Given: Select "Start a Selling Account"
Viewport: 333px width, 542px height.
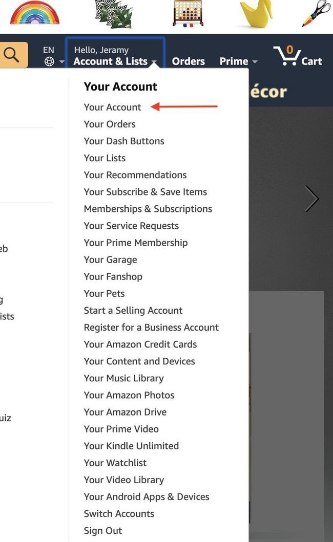Looking at the screenshot, I should point(133,310).
